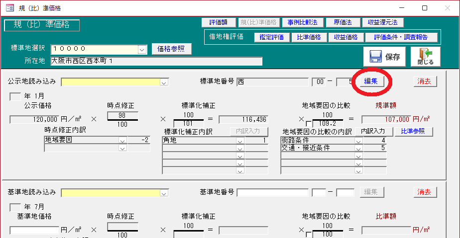The width and height of the screenshot is (460, 238).
Task: Click the 閉じる door icon button
Action: (425, 57)
